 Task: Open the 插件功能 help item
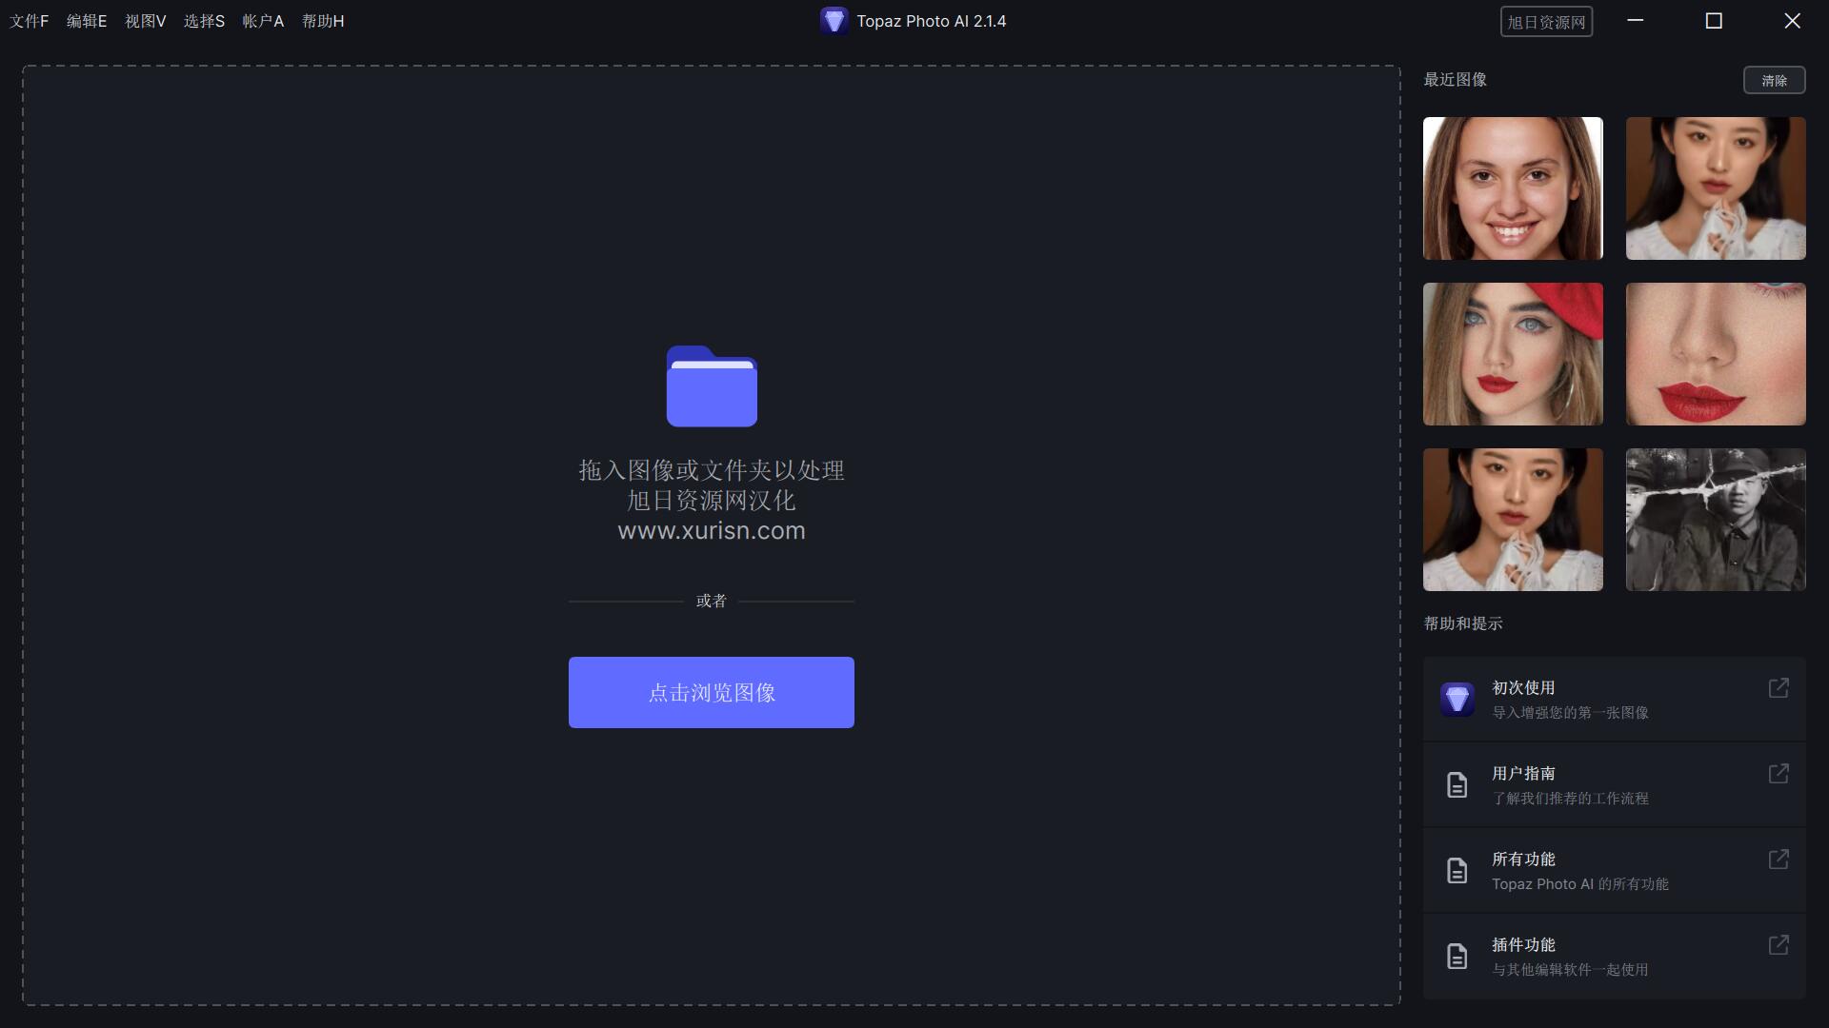tap(1615, 957)
